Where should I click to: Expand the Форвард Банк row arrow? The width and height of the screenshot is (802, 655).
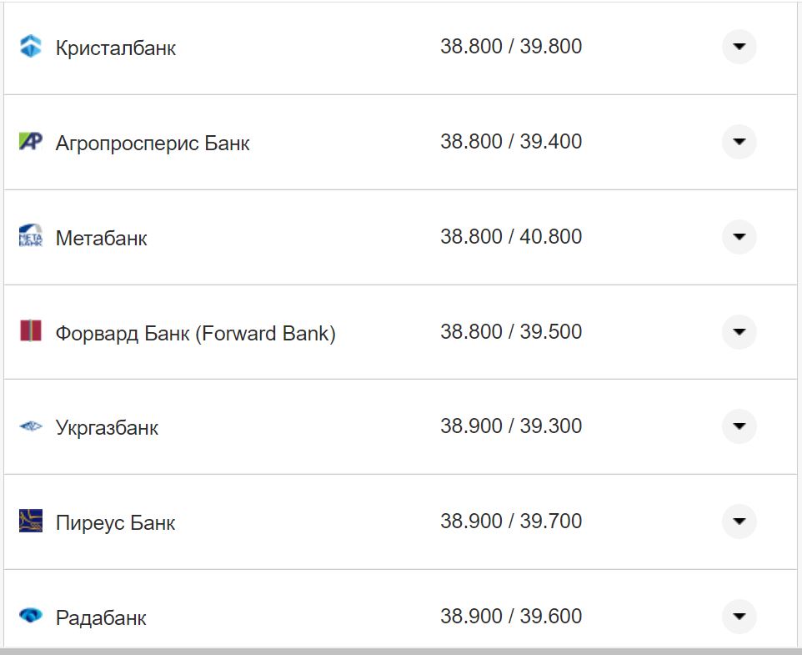pyautogui.click(x=739, y=332)
